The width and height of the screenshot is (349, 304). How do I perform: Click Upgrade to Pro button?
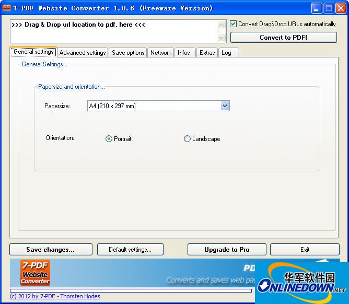[x=227, y=250]
